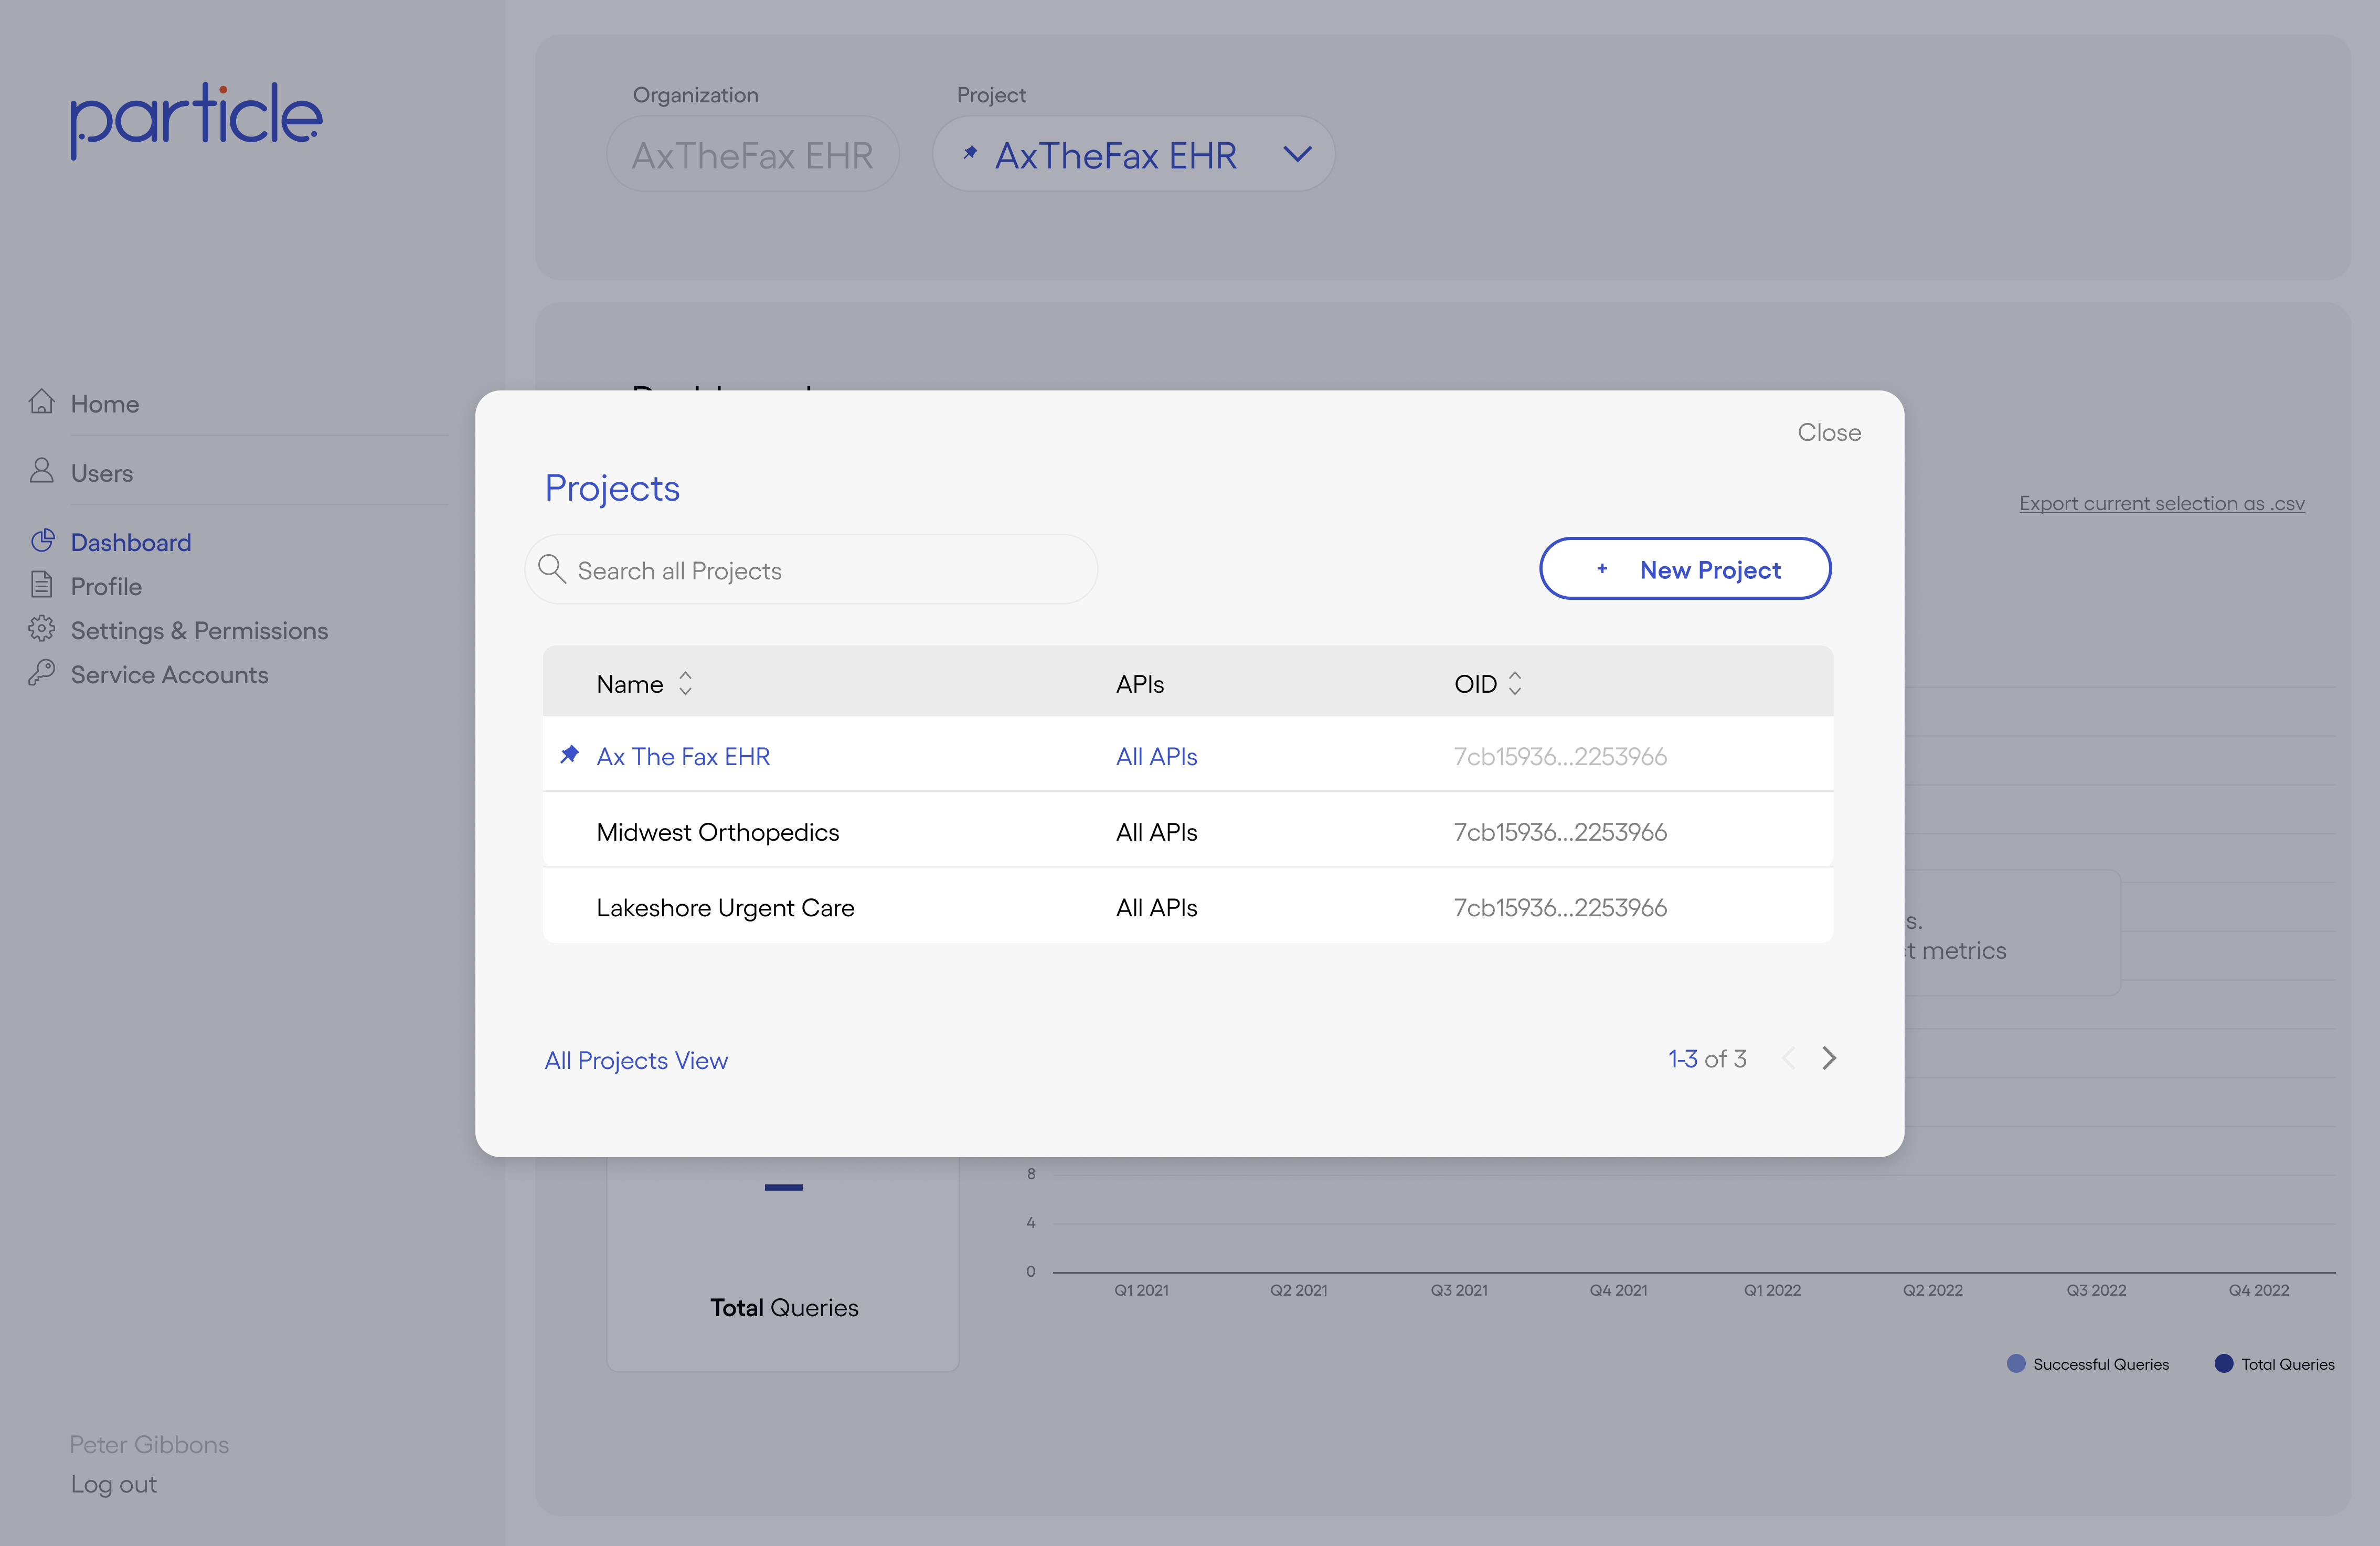Viewport: 2380px width, 1546px height.
Task: Click the Profile document icon
Action: point(41,585)
